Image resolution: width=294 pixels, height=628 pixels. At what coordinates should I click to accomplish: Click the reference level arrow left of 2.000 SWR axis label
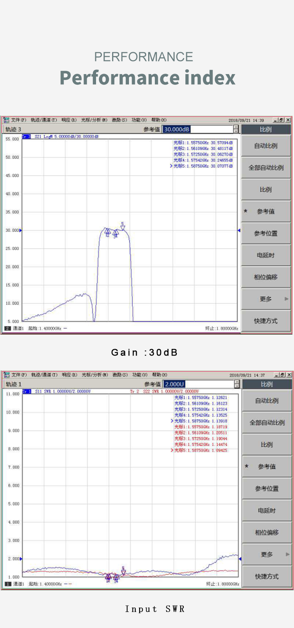(x=21, y=559)
